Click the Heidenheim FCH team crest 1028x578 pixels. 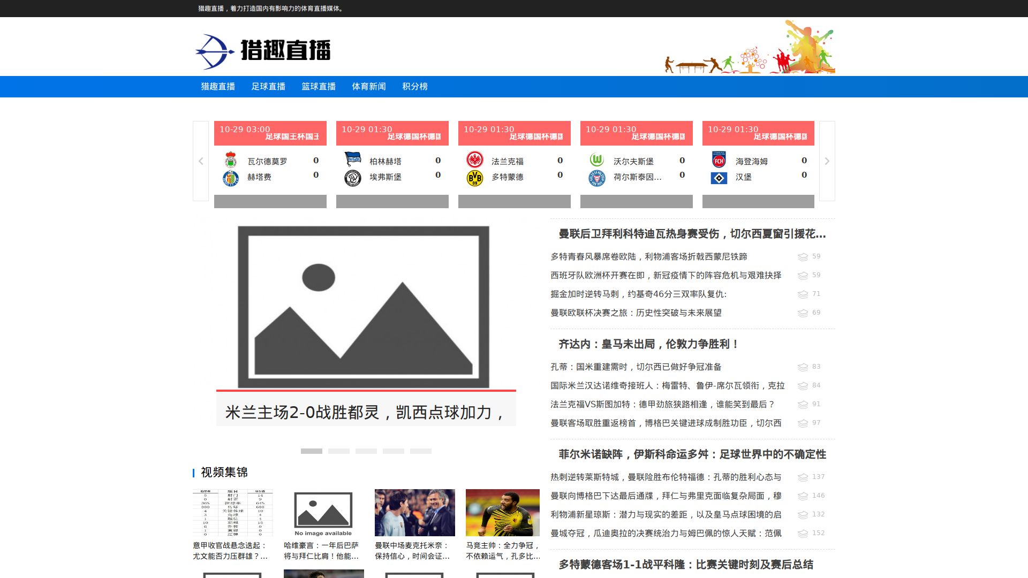[719, 160]
